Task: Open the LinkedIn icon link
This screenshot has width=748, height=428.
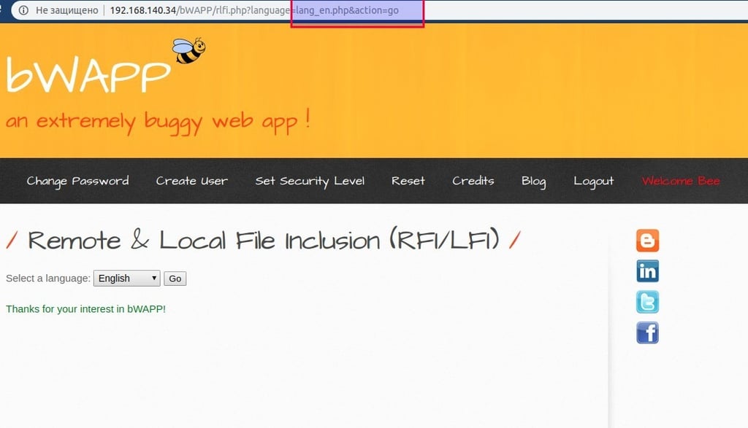Action: click(x=647, y=271)
